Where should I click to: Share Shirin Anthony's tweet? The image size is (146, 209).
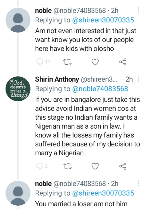123,166
